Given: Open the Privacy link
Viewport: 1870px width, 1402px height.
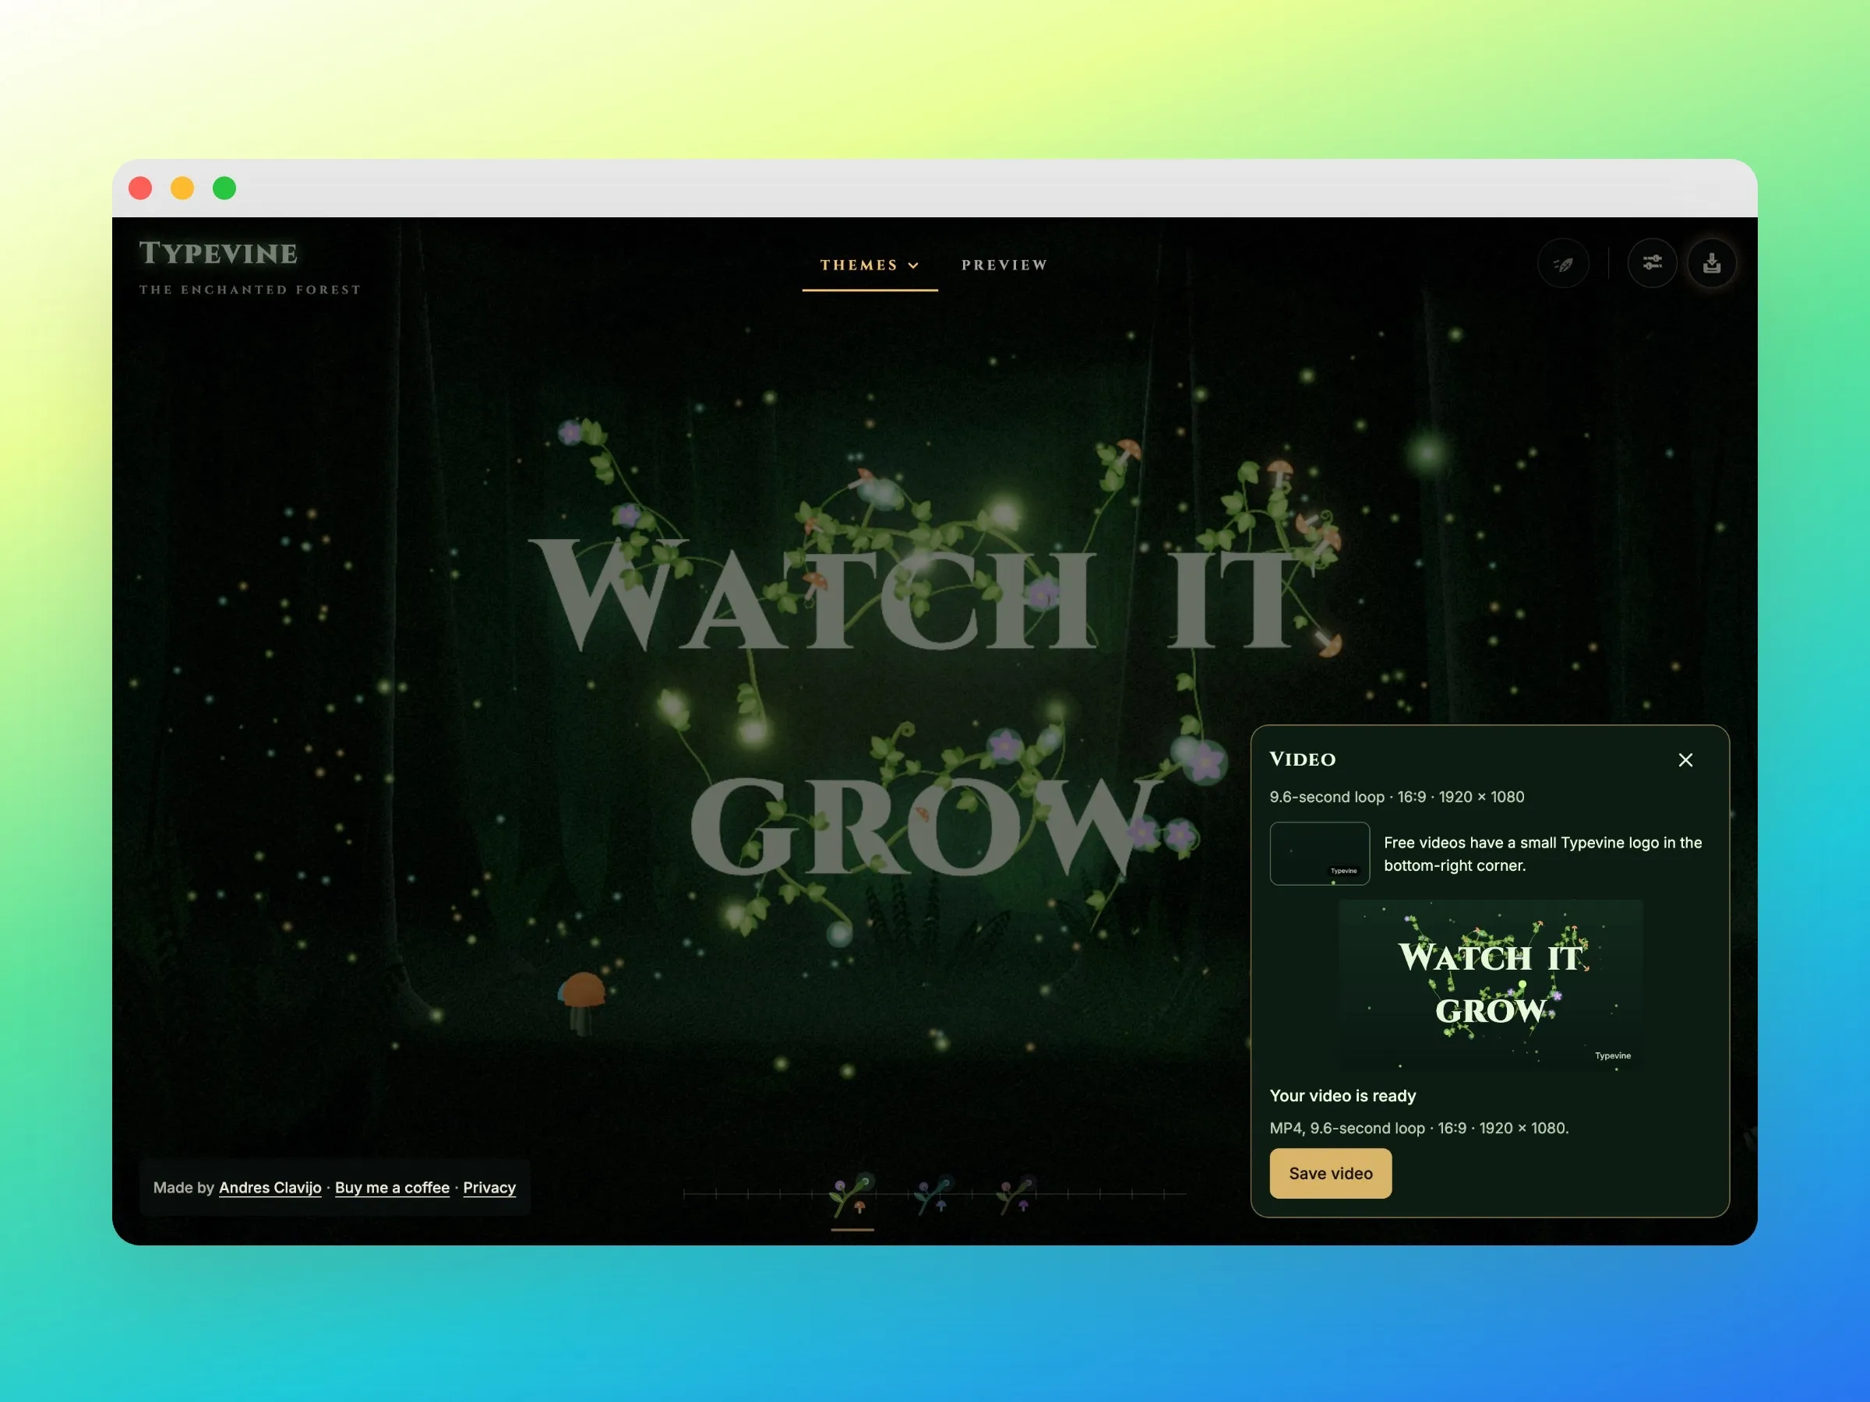Looking at the screenshot, I should pyautogui.click(x=489, y=1187).
